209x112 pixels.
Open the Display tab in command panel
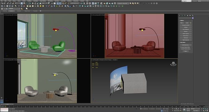click(x=190, y=15)
